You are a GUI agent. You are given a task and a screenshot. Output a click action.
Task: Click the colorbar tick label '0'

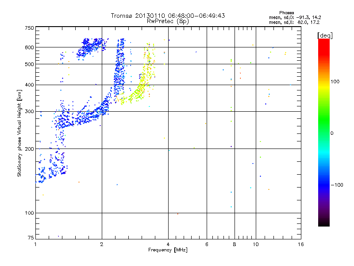coord(332,133)
